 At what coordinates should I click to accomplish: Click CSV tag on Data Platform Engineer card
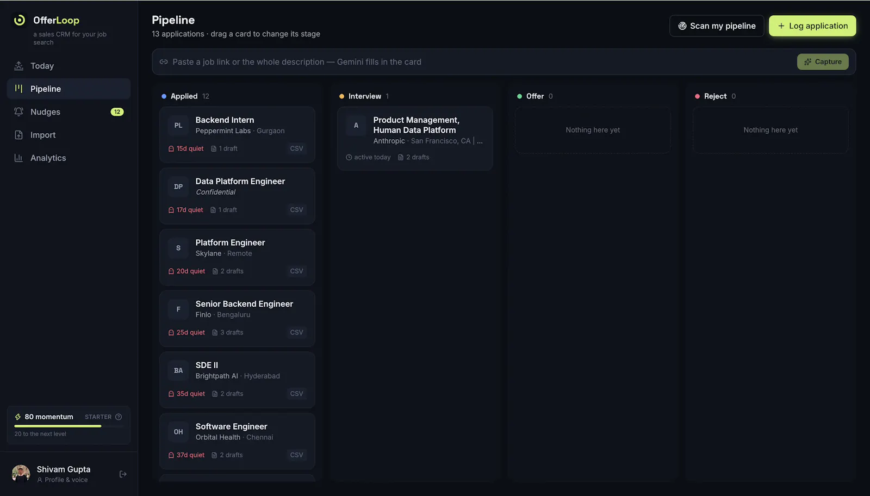pyautogui.click(x=296, y=210)
